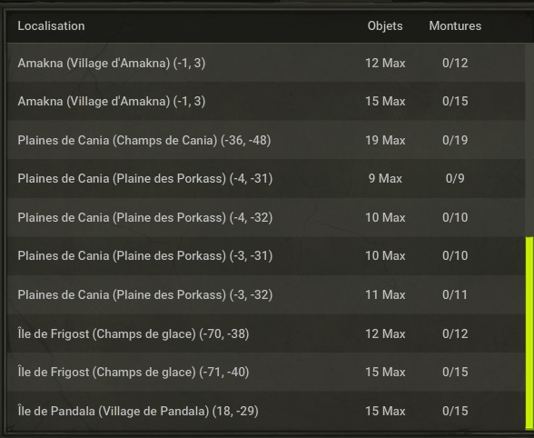Image resolution: width=534 pixels, height=438 pixels.
Task: Click the 0/9 mounts value
Action: coord(455,179)
